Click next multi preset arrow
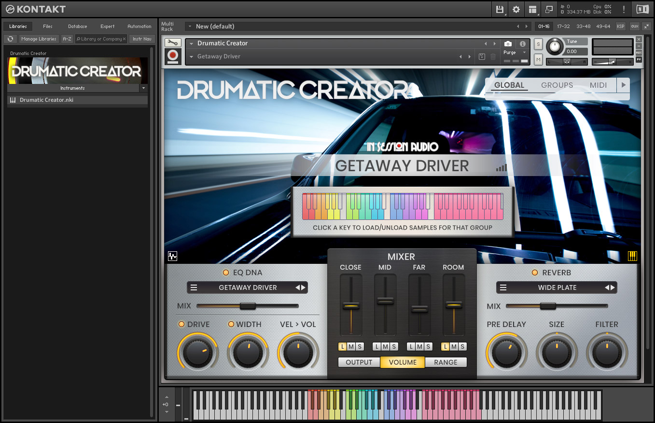Image resolution: width=655 pixels, height=423 pixels. click(527, 26)
